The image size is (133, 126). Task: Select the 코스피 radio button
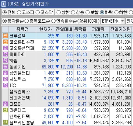click(x=19, y=12)
